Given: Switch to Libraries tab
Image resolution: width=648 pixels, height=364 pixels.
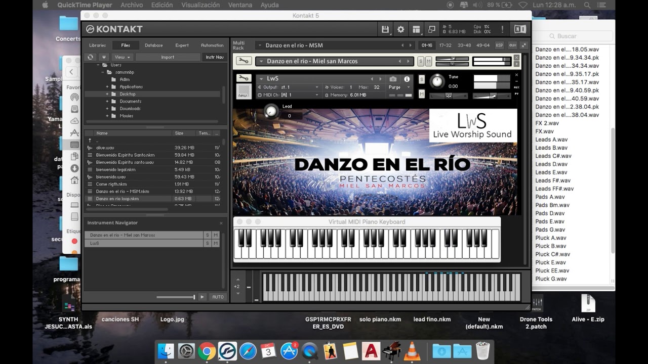Looking at the screenshot, I should pyautogui.click(x=98, y=45).
